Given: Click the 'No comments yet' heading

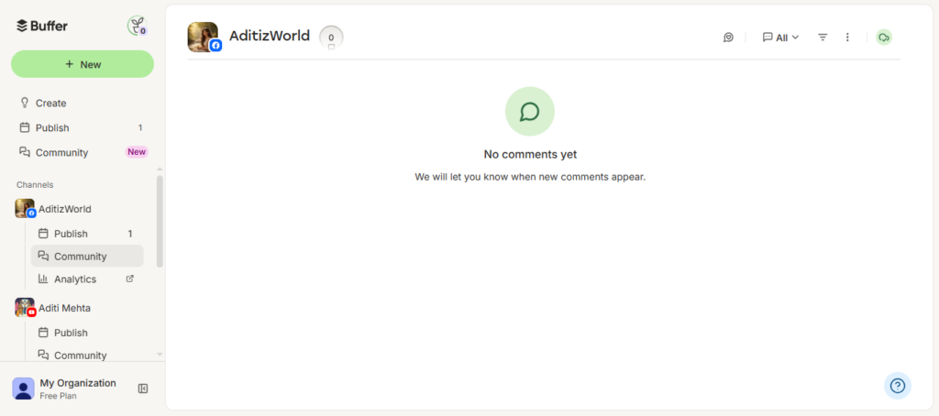Looking at the screenshot, I should tap(530, 155).
